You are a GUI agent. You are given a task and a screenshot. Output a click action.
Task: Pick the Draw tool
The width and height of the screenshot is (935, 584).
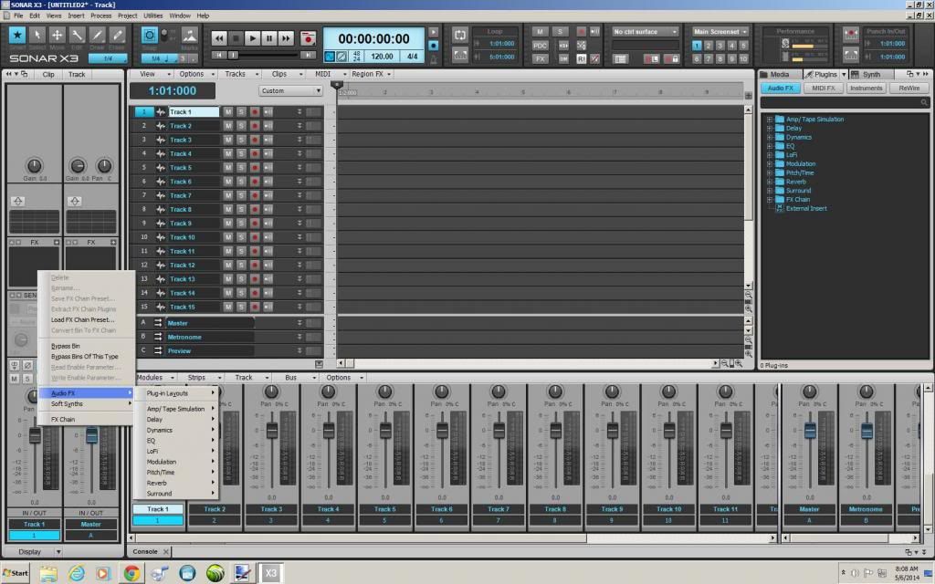[97, 36]
